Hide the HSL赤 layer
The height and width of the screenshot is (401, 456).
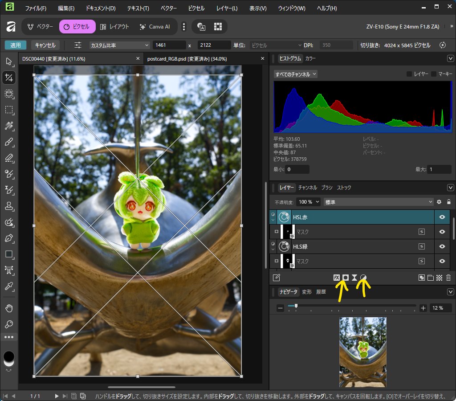[442, 217]
